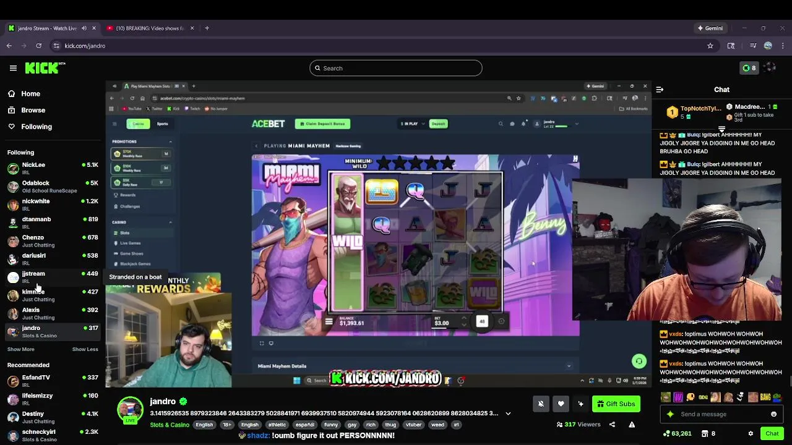Open the chat shop icon showing 8
792x445 pixels.
pos(709,434)
